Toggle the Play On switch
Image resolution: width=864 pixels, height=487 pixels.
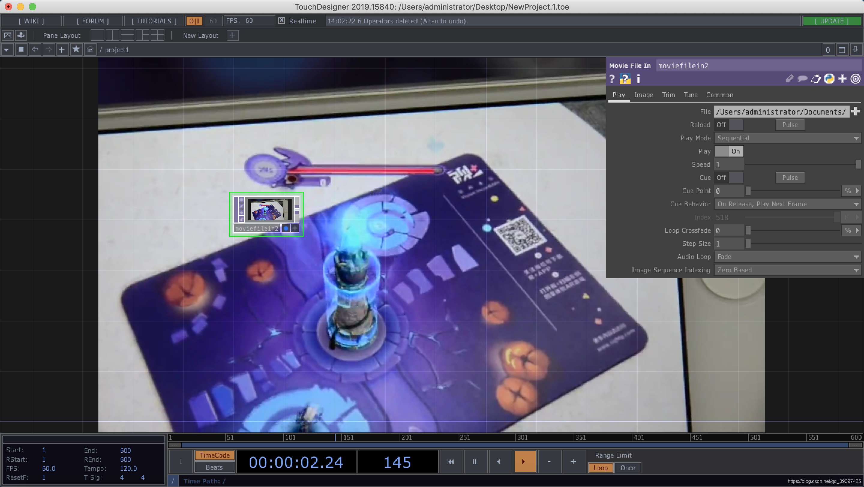729,151
